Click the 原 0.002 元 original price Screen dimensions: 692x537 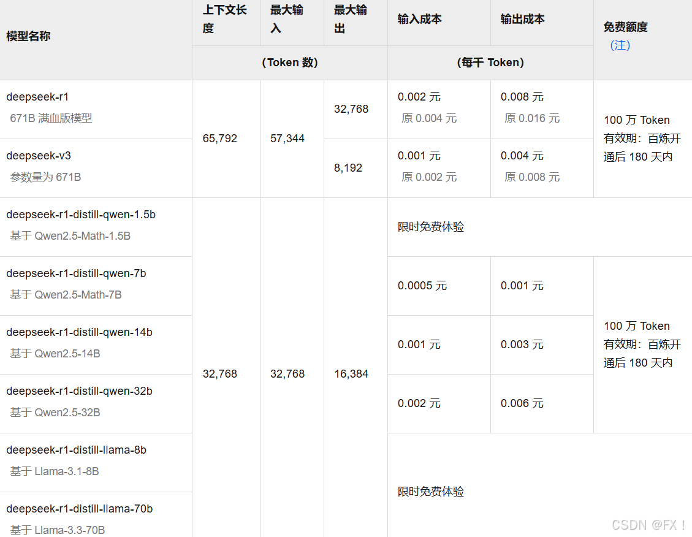[x=429, y=177]
